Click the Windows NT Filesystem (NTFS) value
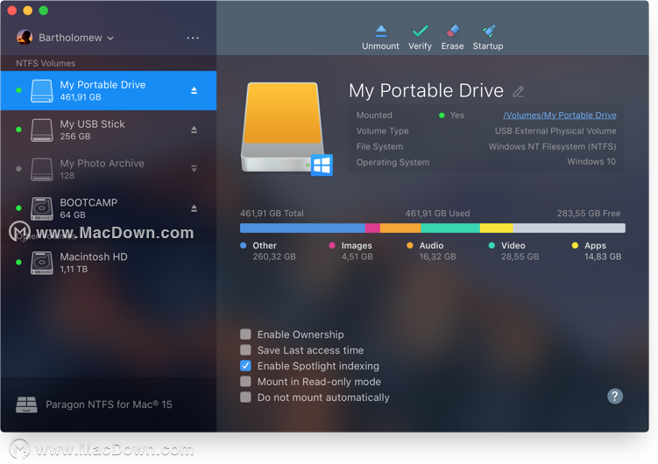 point(552,146)
